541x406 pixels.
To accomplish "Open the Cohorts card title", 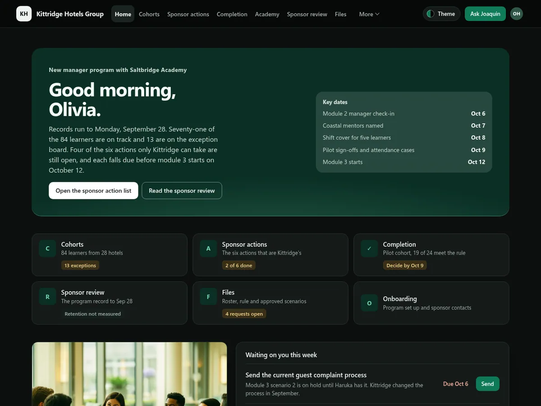I will tap(72, 245).
